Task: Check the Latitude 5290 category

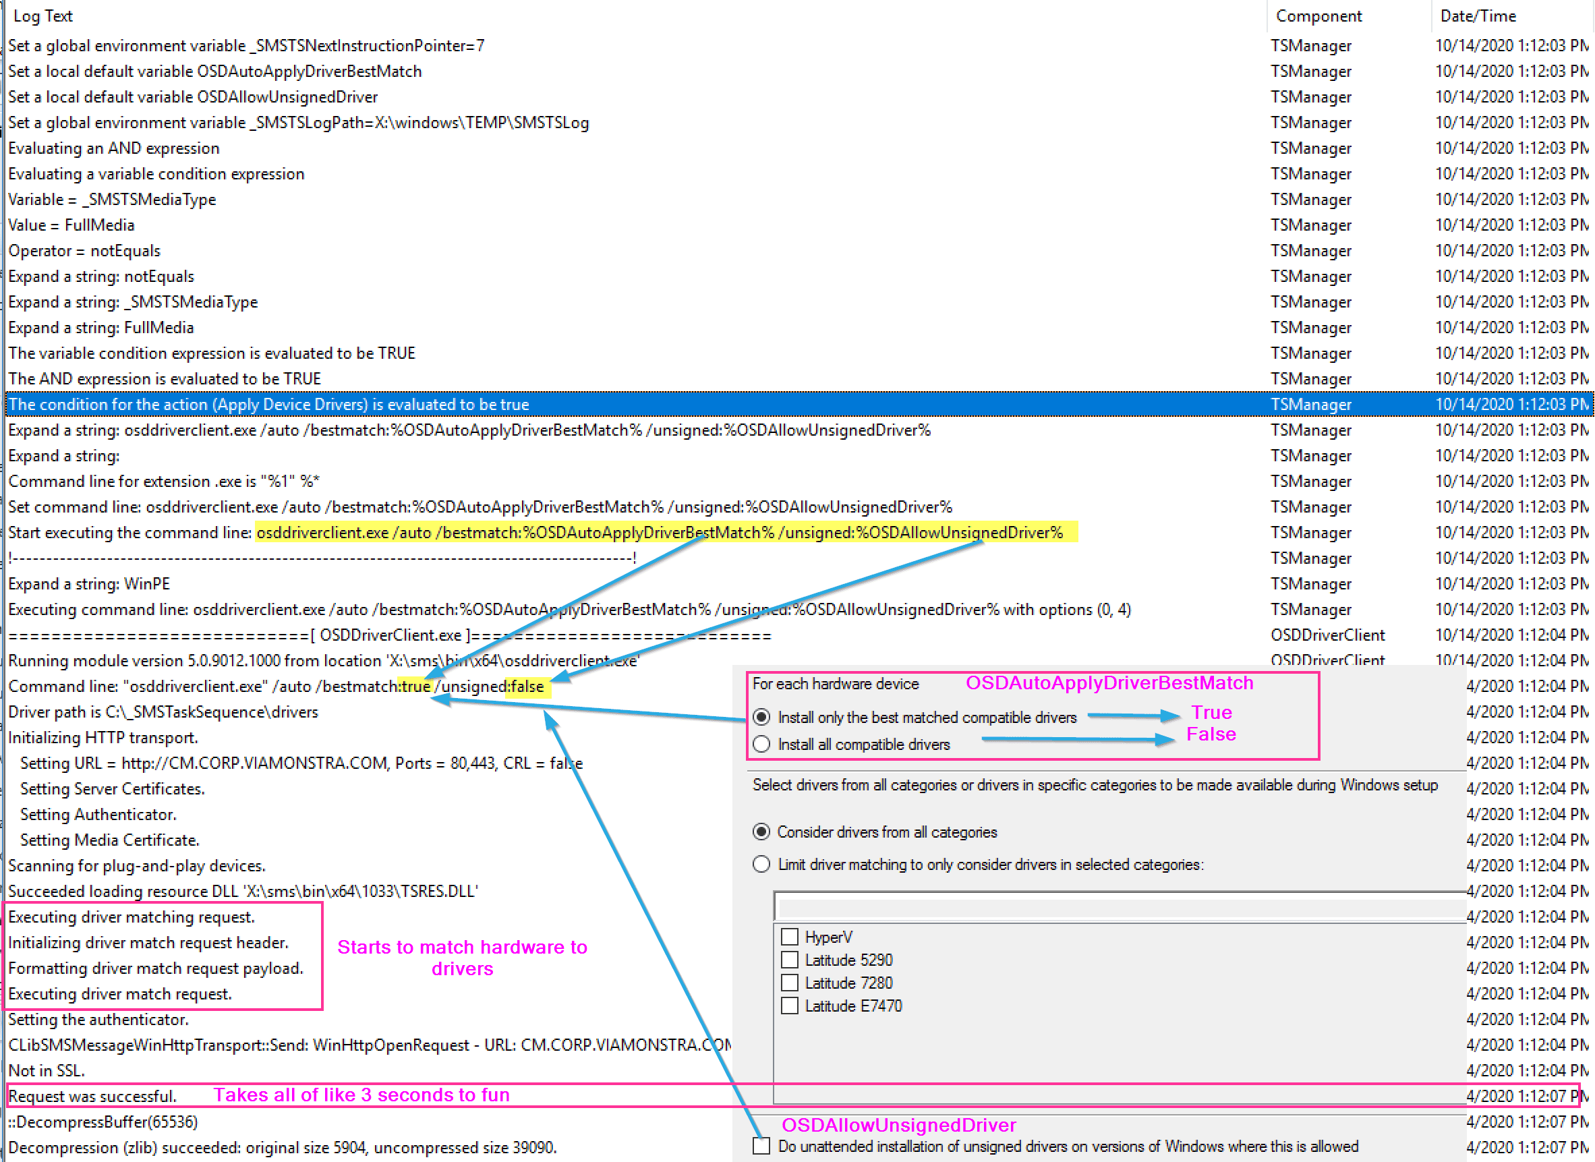Action: (x=790, y=960)
